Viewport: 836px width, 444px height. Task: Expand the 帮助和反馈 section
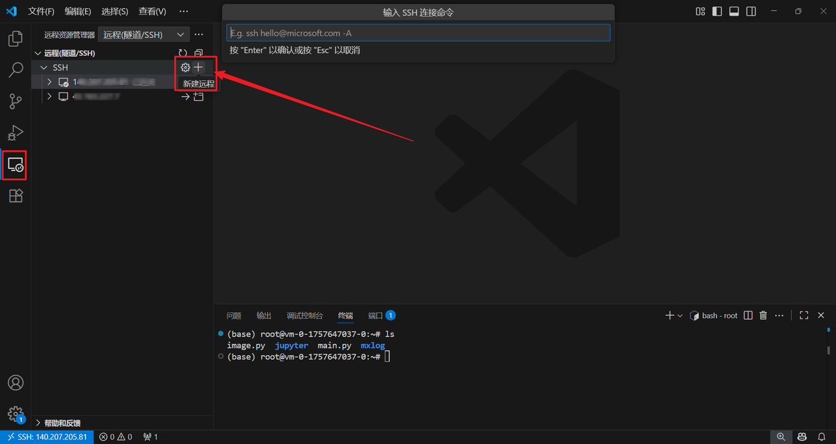coord(37,423)
